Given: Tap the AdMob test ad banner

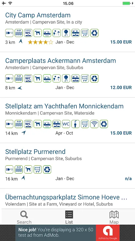Looking at the screenshot, I should point(67,233).
